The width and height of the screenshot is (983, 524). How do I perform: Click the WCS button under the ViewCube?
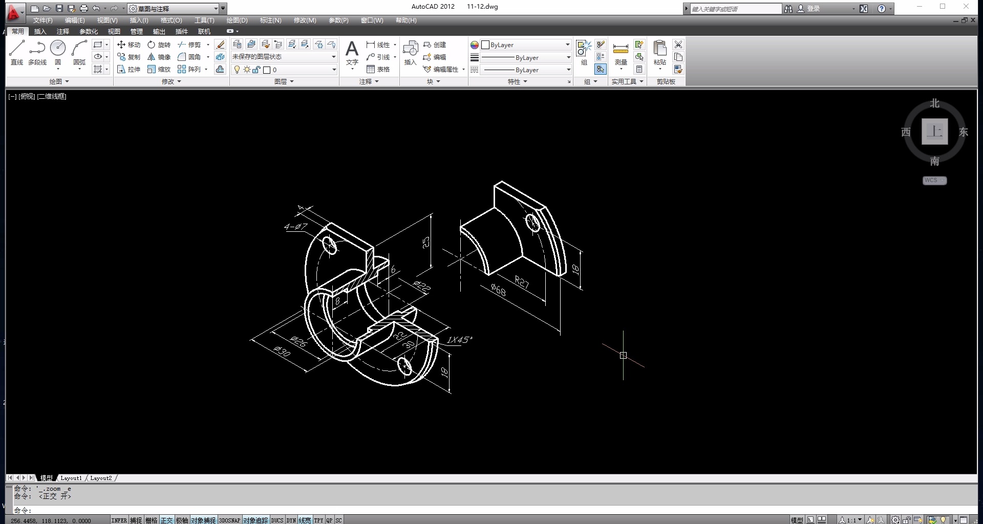(934, 180)
